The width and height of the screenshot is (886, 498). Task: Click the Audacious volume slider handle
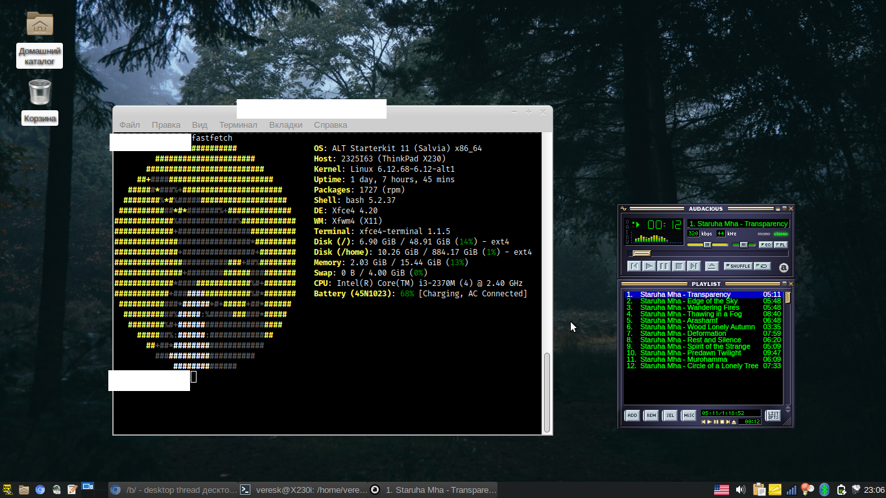pos(707,244)
